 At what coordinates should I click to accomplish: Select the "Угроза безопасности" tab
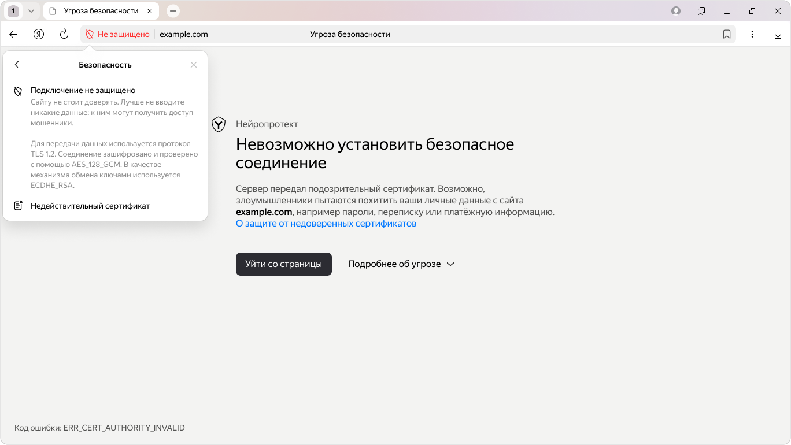click(x=101, y=11)
